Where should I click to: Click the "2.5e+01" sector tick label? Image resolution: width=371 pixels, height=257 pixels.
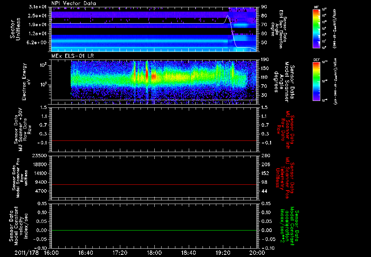38,16
